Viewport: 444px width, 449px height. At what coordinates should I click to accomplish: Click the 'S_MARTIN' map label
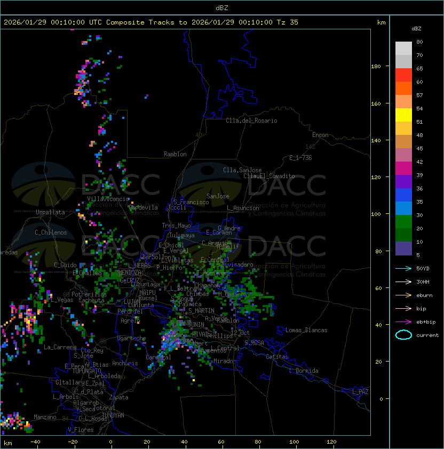click(x=201, y=311)
